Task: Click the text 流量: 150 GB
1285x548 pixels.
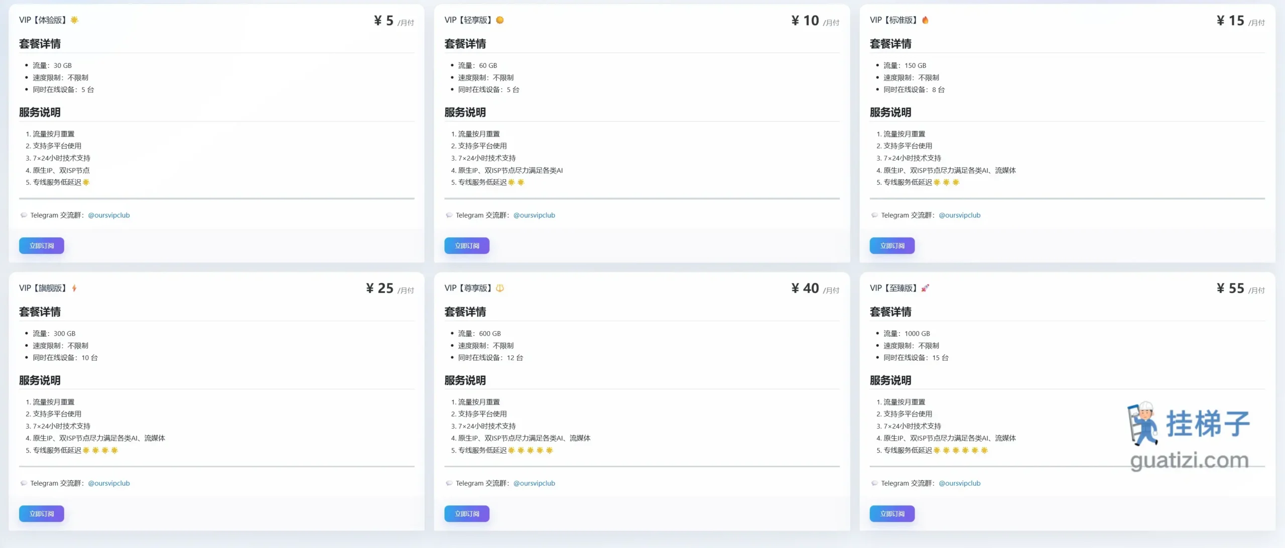Action: point(905,66)
